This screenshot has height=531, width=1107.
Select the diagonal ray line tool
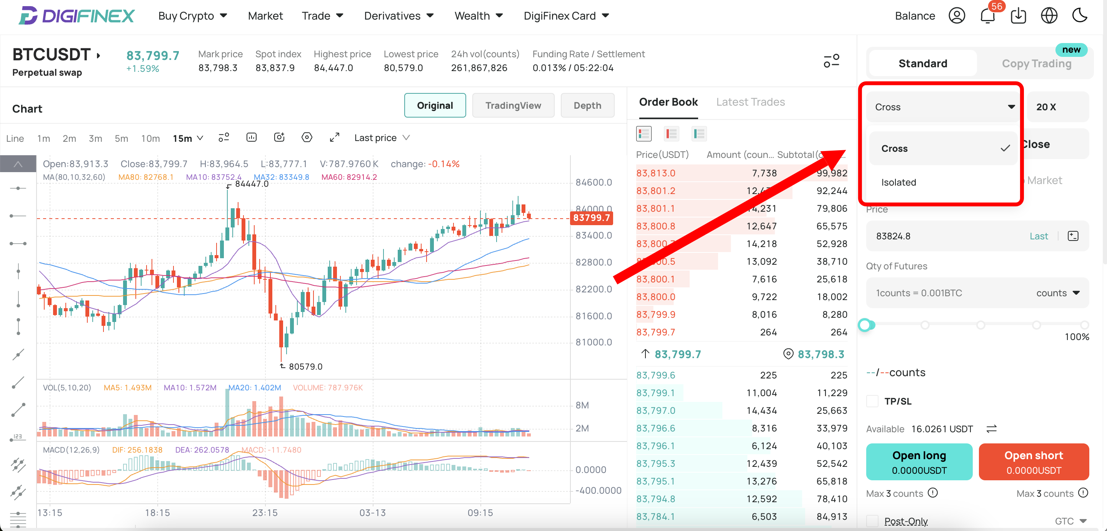click(18, 382)
